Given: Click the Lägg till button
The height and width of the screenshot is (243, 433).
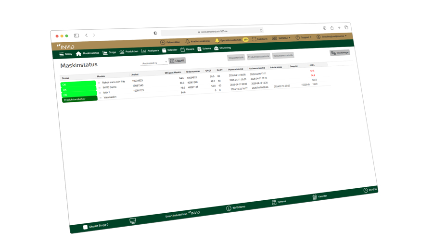Looking at the screenshot, I should 177,61.
